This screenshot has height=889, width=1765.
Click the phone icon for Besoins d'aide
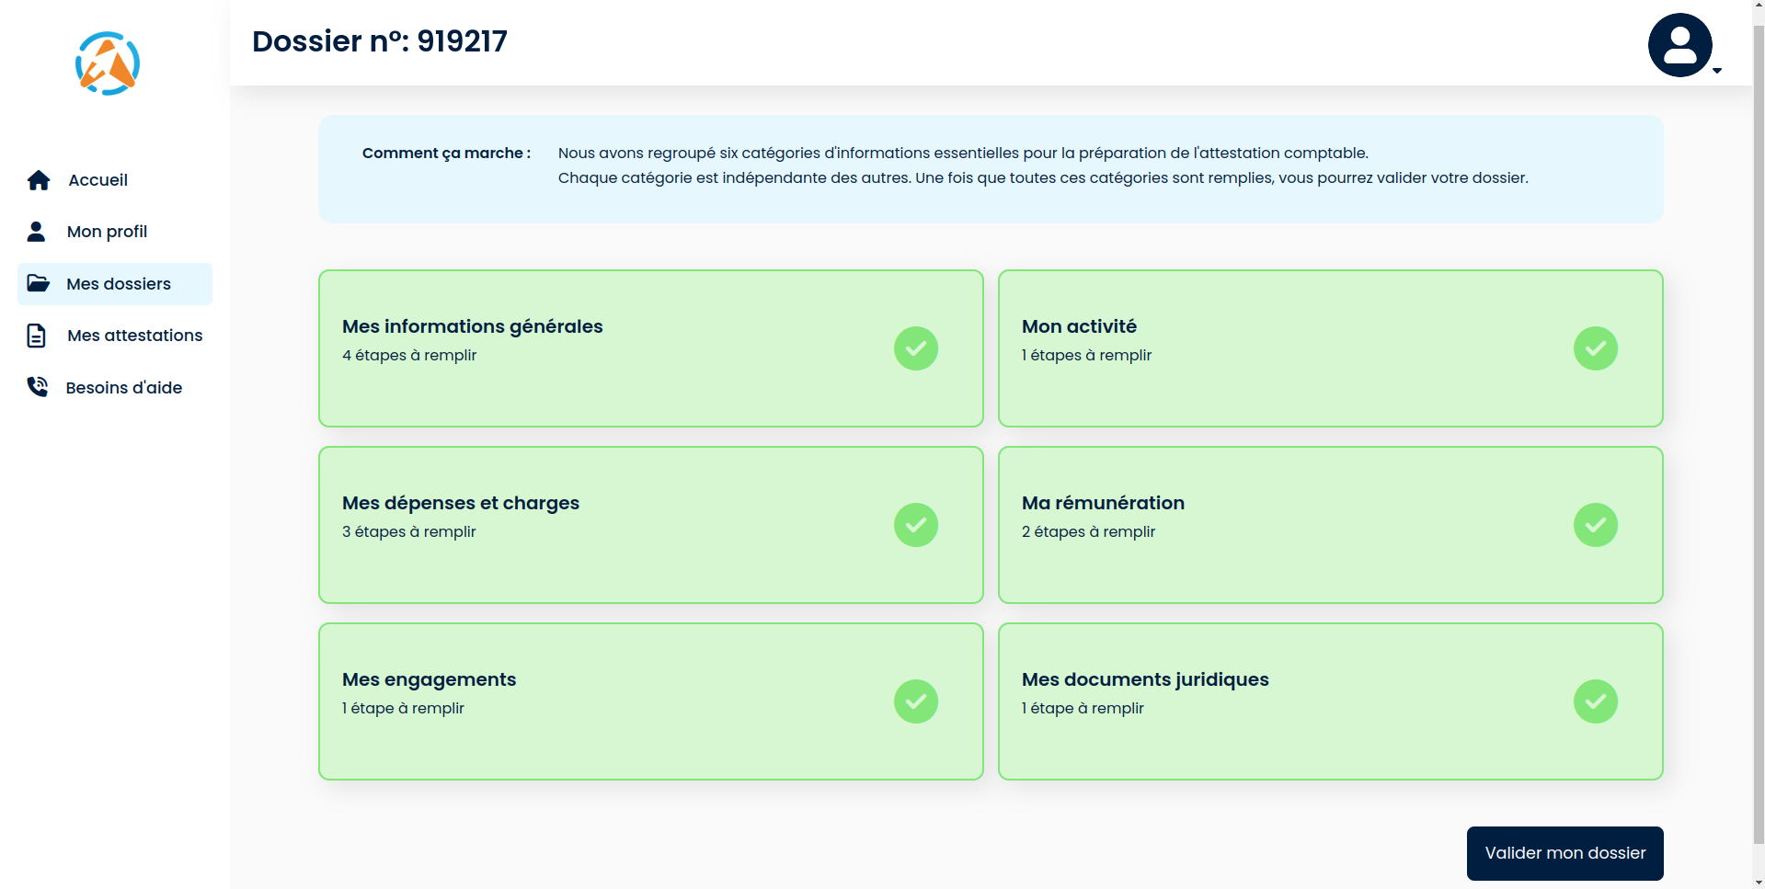(x=37, y=387)
